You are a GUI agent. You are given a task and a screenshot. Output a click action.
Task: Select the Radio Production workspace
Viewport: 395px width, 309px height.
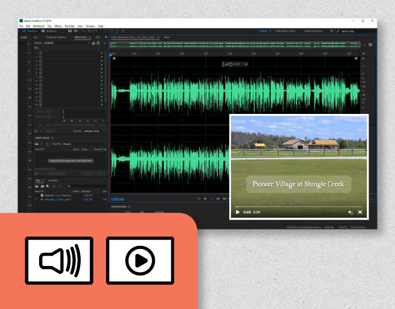(313, 31)
